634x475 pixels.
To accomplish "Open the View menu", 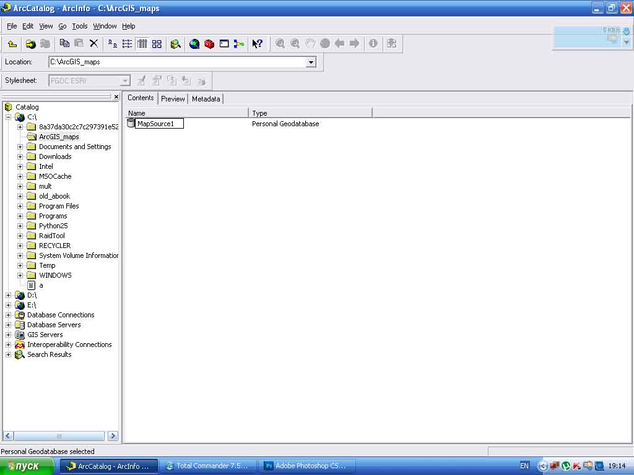I will tap(46, 26).
